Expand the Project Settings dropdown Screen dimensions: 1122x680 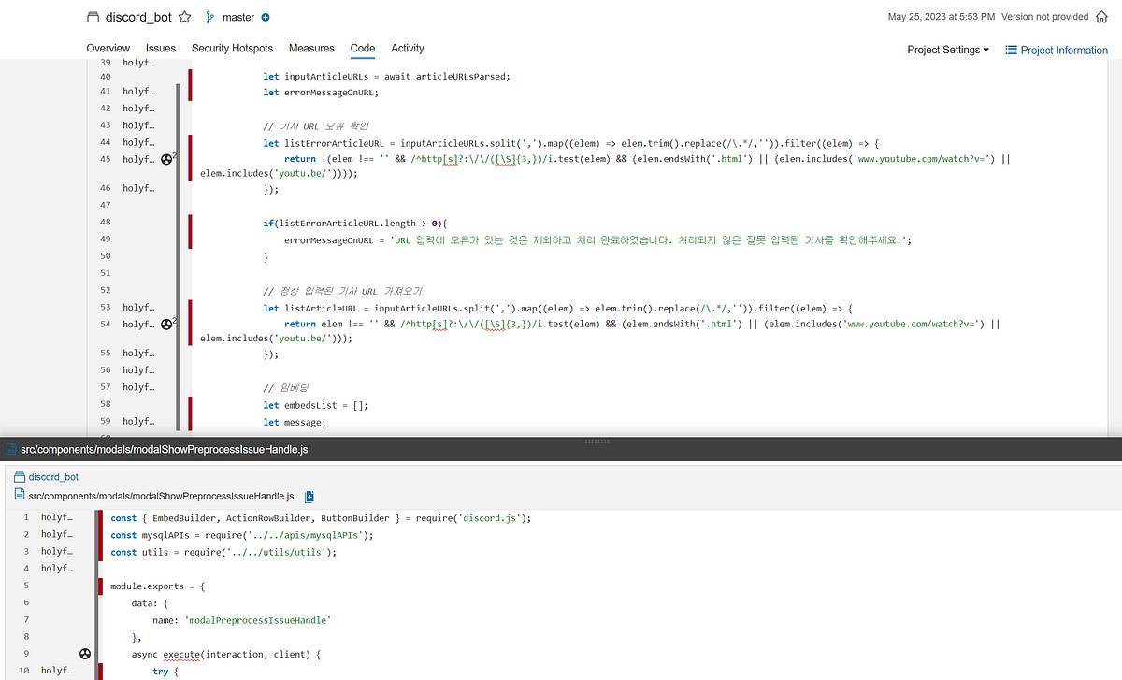tap(948, 50)
